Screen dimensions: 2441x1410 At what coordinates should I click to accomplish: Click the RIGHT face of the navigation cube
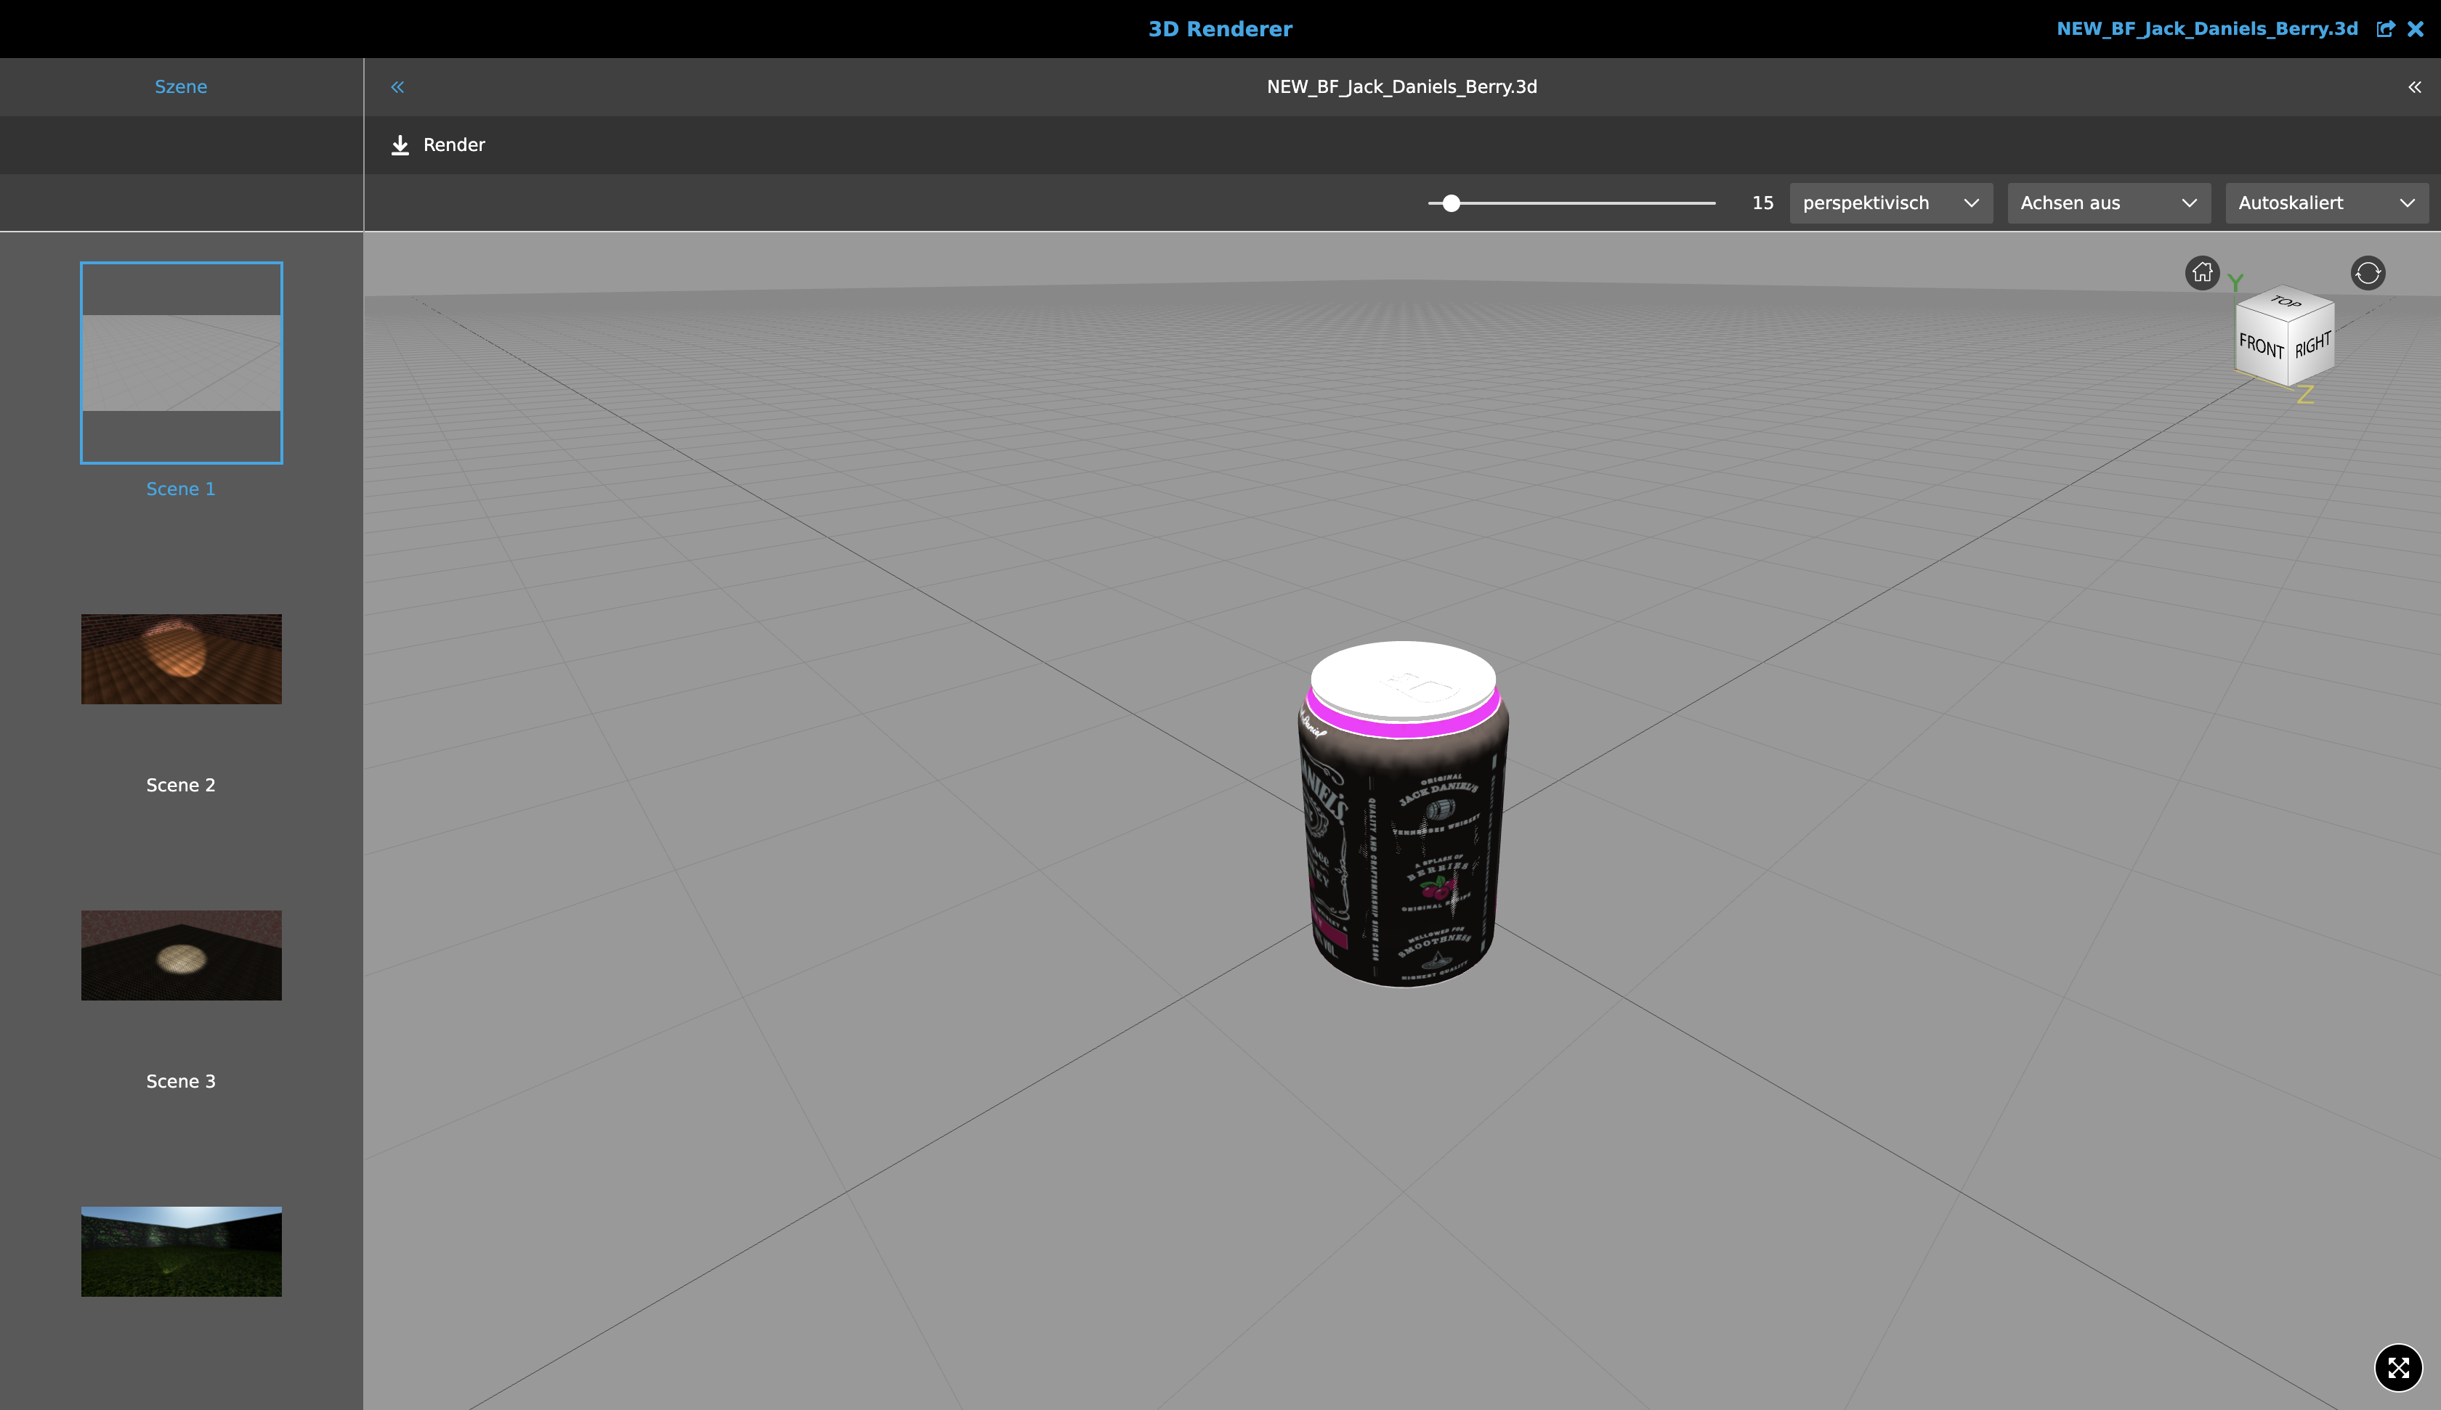[x=2313, y=345]
